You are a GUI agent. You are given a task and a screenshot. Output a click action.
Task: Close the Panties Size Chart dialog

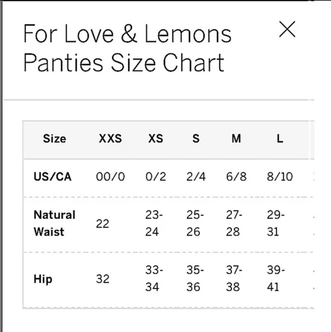[287, 29]
